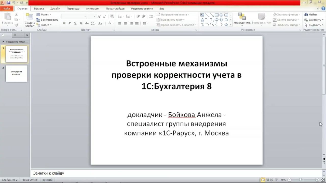The image size is (326, 183).
Task: Open the character spacing AV menu
Action: (93, 23)
